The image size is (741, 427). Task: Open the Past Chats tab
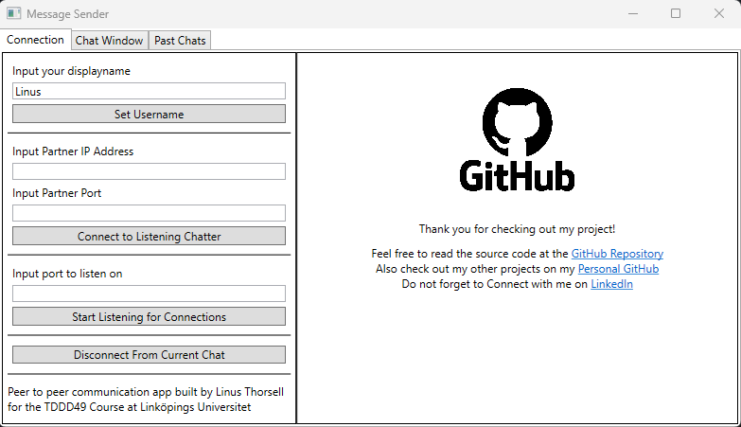180,41
